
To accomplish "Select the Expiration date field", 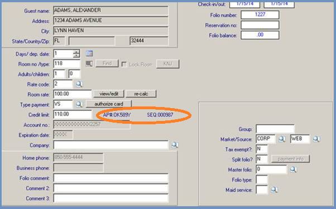I will coord(63,134).
